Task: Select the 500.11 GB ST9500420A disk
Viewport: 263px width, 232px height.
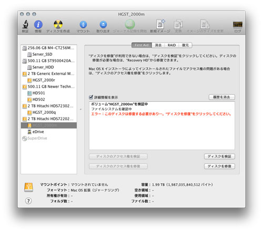Action: (x=49, y=61)
